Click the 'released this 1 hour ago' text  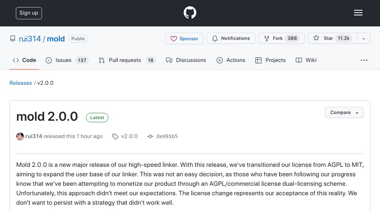point(73,136)
